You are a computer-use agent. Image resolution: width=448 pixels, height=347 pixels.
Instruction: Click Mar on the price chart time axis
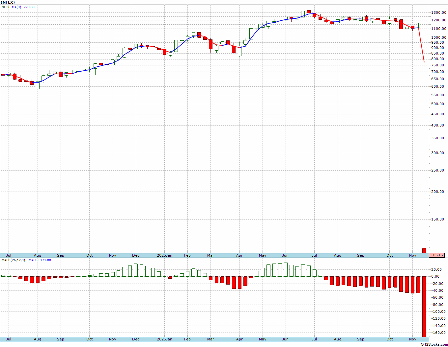tap(210, 255)
